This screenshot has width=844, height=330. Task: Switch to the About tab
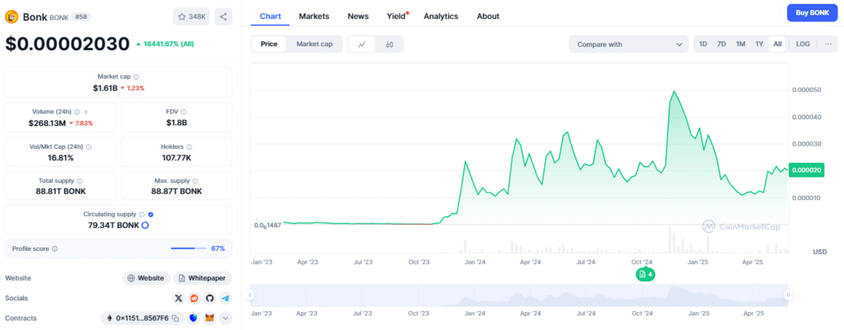pos(488,16)
